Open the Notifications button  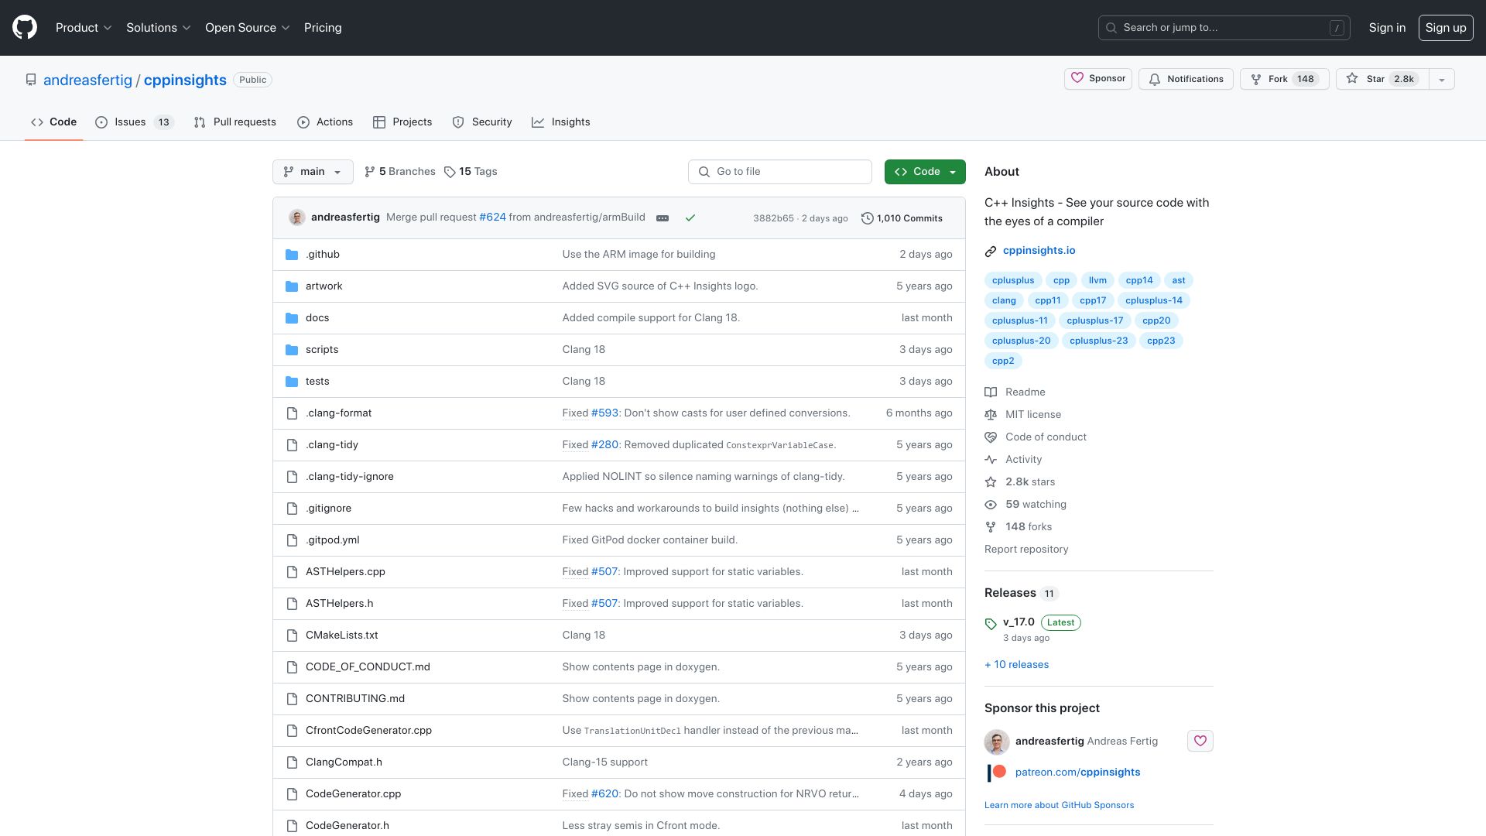click(x=1186, y=79)
